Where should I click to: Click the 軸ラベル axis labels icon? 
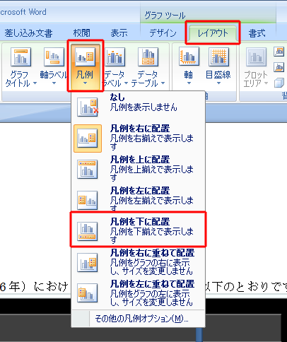coord(54,57)
